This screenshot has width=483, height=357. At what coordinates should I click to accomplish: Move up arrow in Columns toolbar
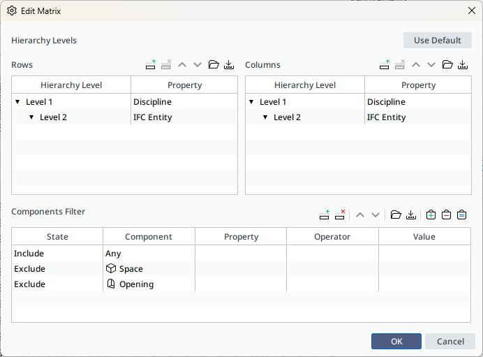click(x=416, y=65)
